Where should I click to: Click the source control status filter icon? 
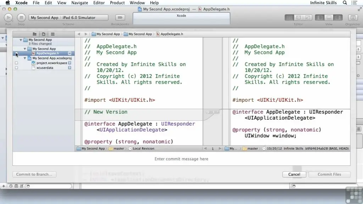16,186
